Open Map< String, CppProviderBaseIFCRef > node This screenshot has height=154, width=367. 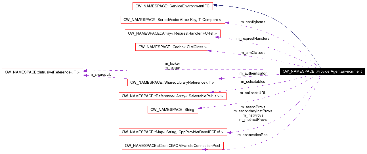(x=173, y=132)
